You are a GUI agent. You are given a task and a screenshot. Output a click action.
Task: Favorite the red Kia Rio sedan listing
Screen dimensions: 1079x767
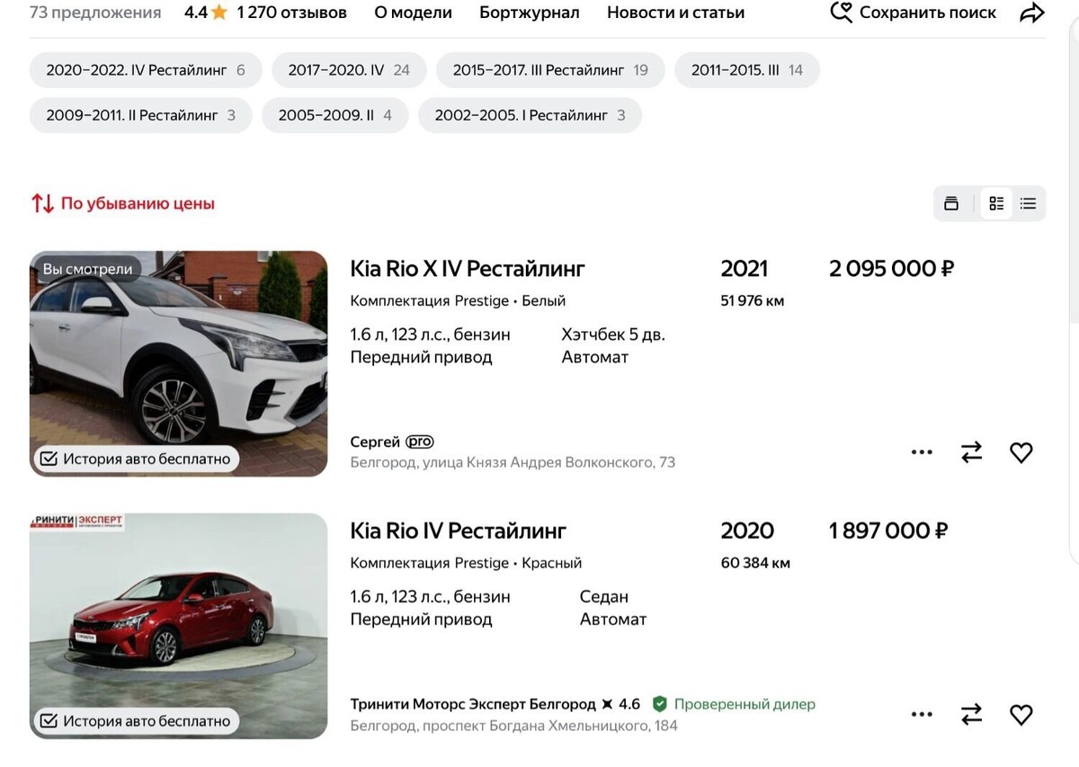1021,714
